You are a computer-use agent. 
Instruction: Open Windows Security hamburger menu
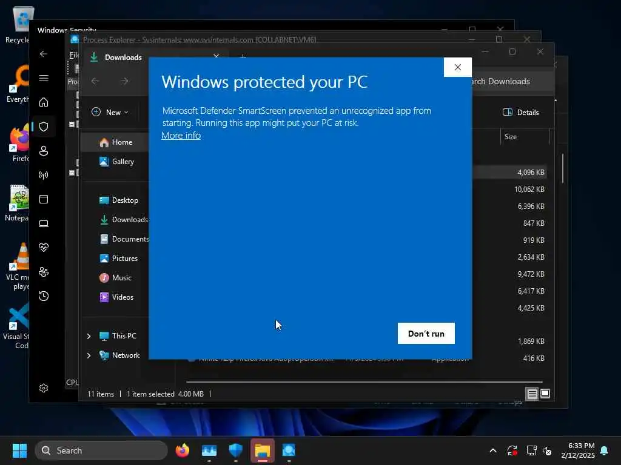[x=44, y=78]
